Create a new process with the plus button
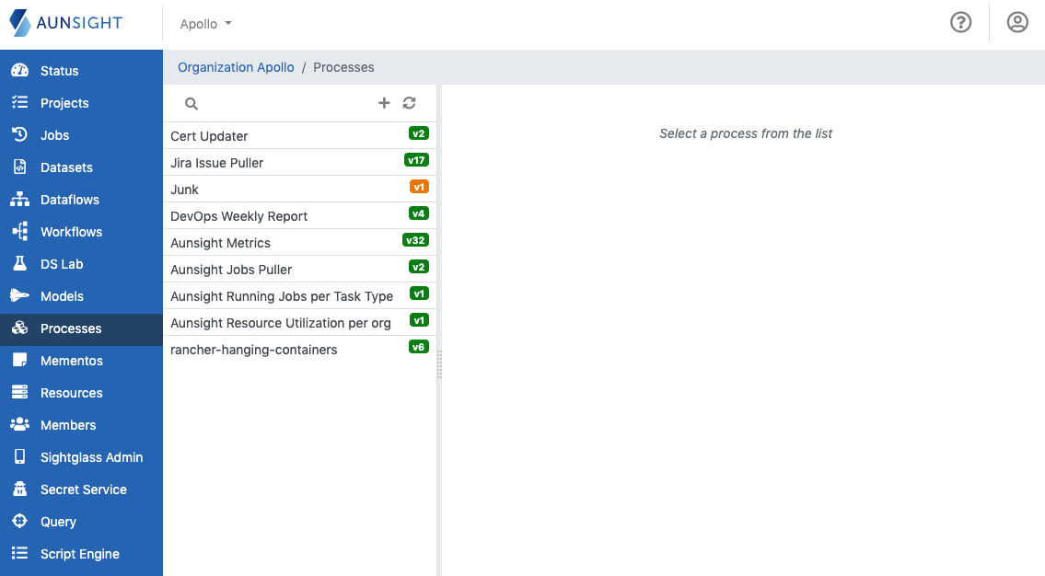The width and height of the screenshot is (1045, 576). click(x=384, y=103)
